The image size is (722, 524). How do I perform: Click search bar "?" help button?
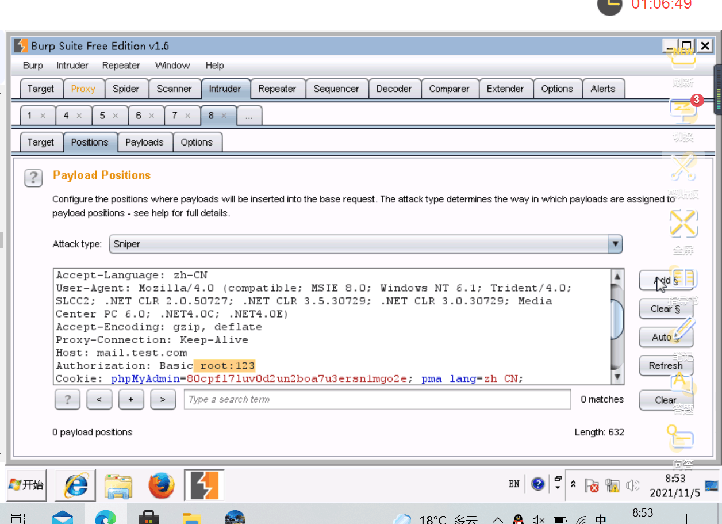click(x=67, y=399)
